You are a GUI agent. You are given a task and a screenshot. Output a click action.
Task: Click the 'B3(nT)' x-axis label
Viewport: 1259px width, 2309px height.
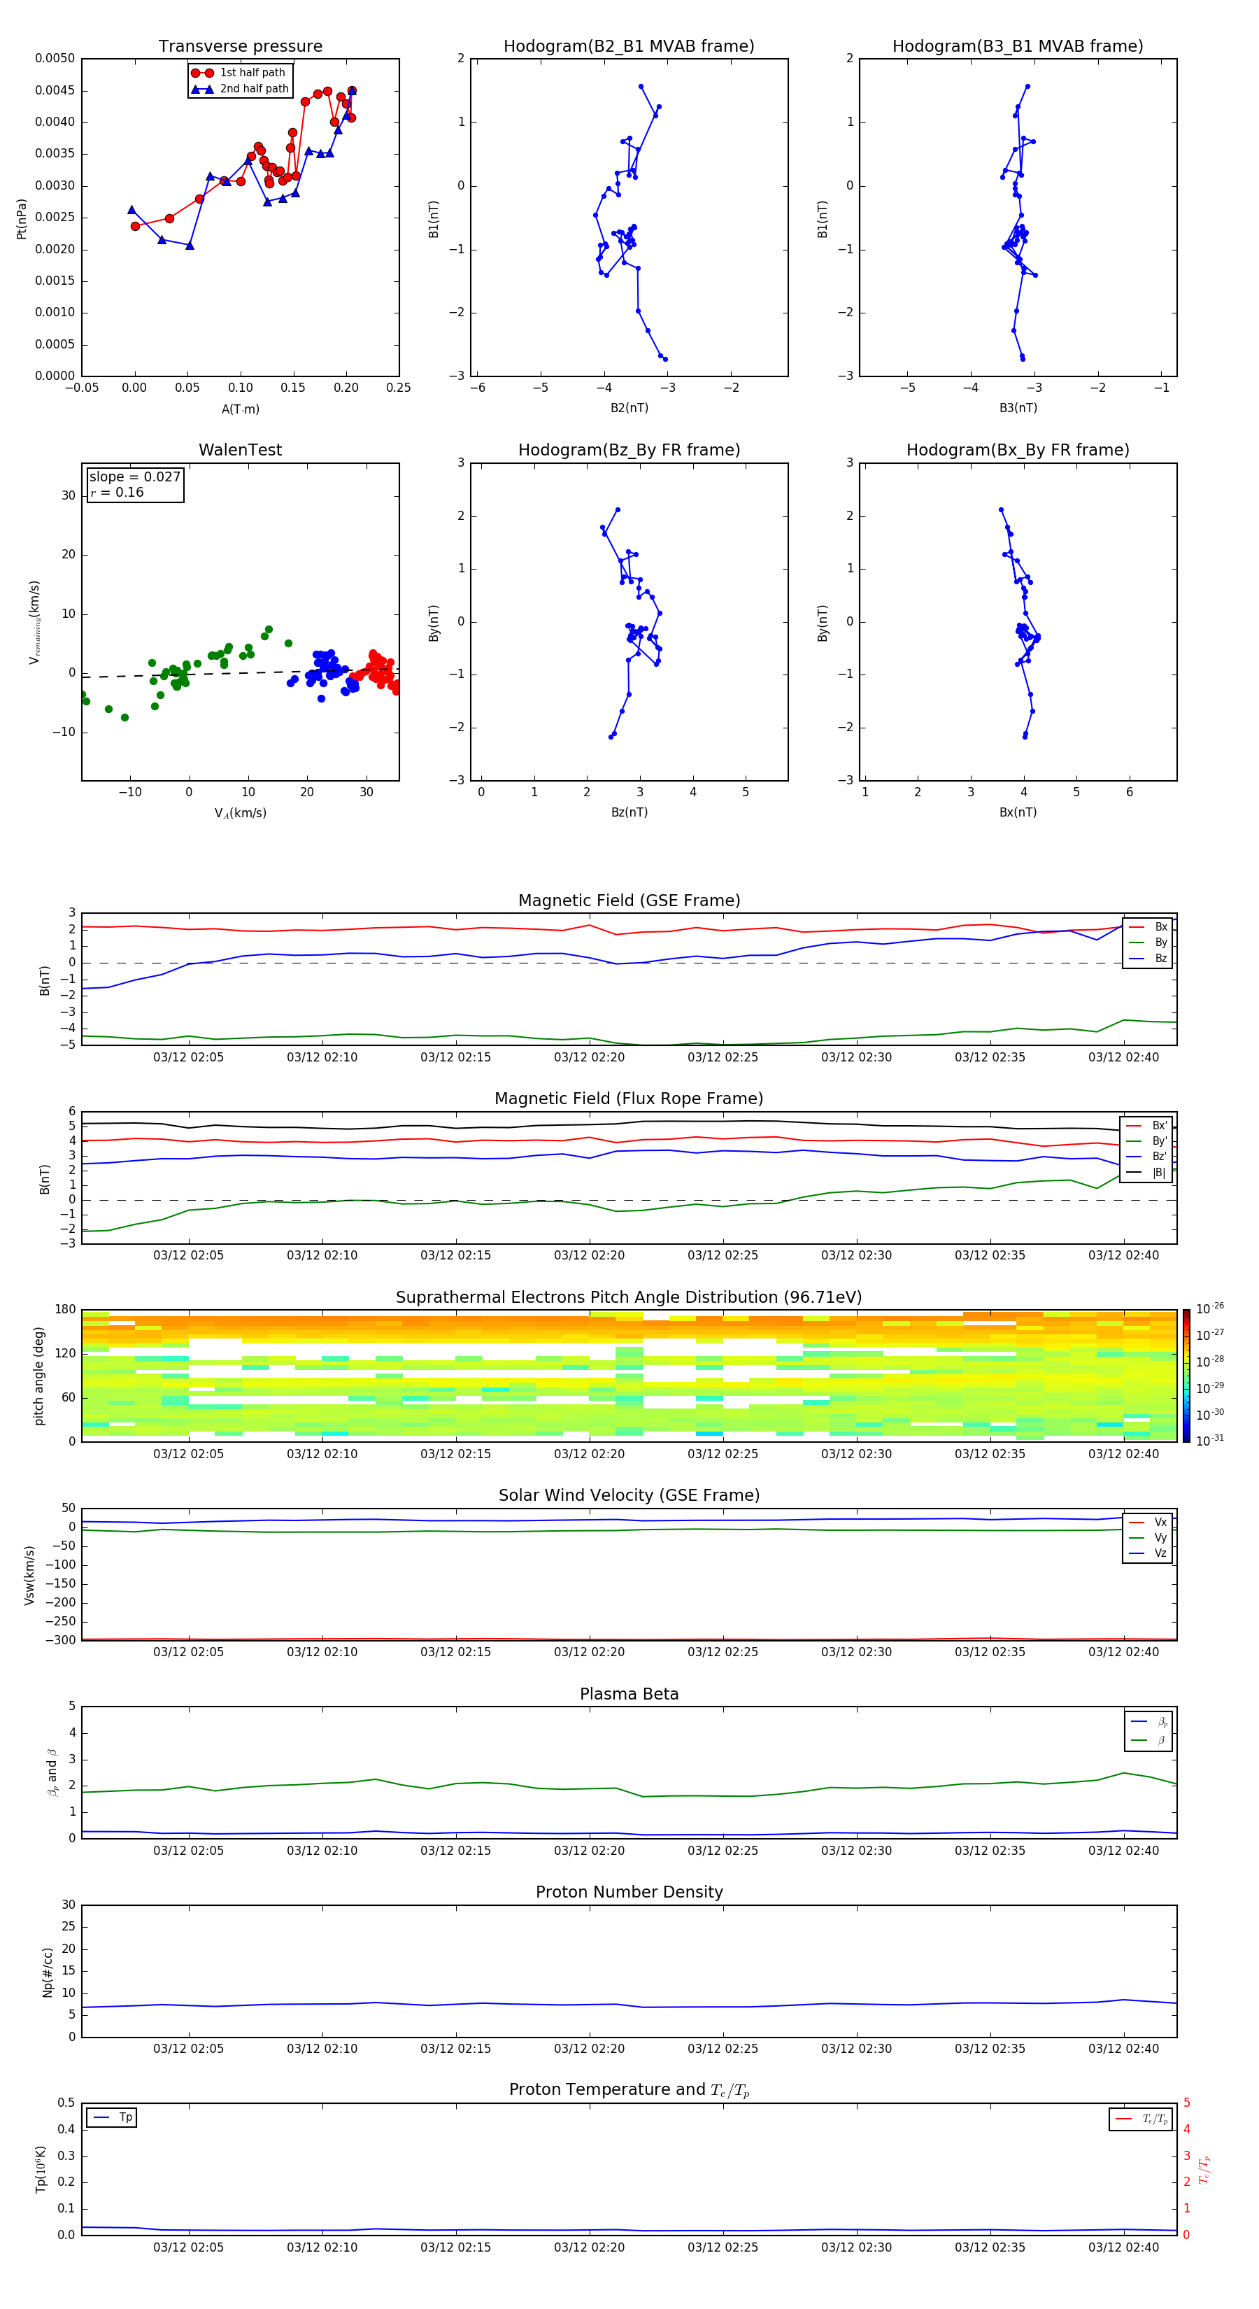pyautogui.click(x=1018, y=408)
